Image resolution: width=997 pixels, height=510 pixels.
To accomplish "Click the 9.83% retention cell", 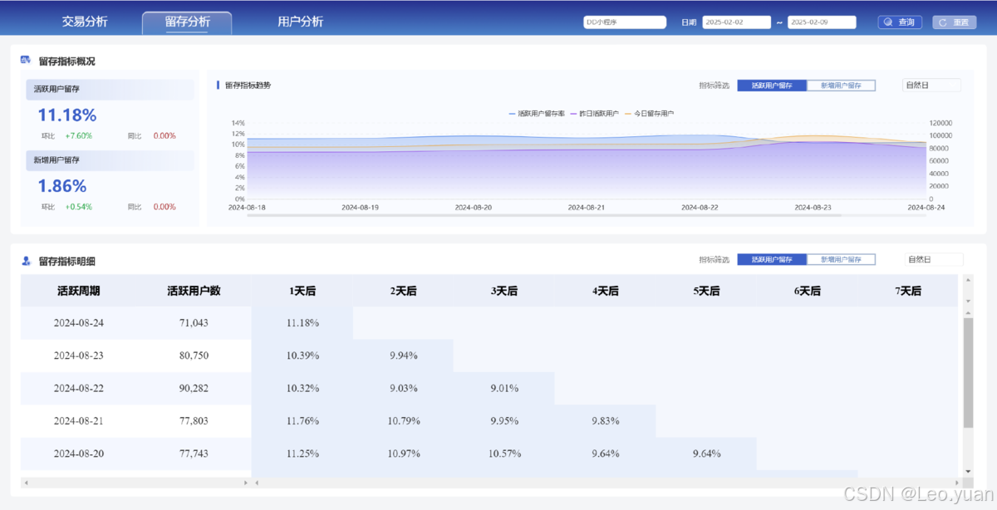I will tap(606, 421).
